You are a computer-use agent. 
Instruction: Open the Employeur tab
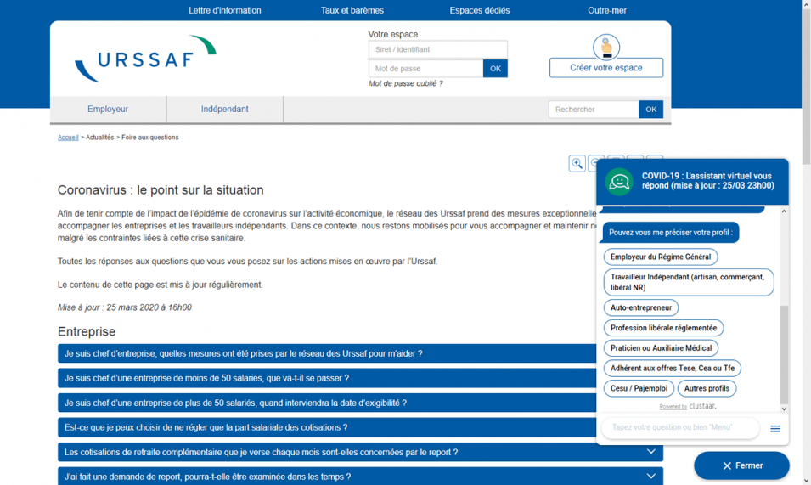(x=108, y=110)
